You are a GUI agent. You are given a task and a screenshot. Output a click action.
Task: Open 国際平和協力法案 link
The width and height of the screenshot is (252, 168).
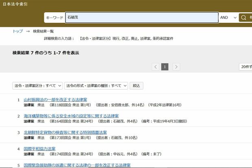[x=39, y=149]
